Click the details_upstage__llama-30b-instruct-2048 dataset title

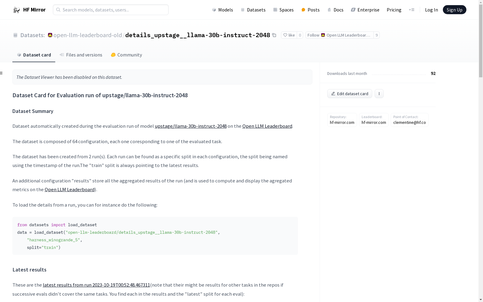click(198, 35)
